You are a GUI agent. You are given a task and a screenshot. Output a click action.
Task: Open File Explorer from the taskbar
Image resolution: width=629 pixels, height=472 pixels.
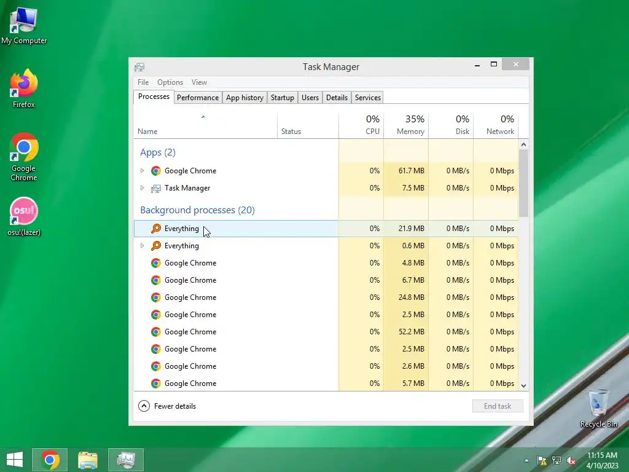[x=88, y=460]
